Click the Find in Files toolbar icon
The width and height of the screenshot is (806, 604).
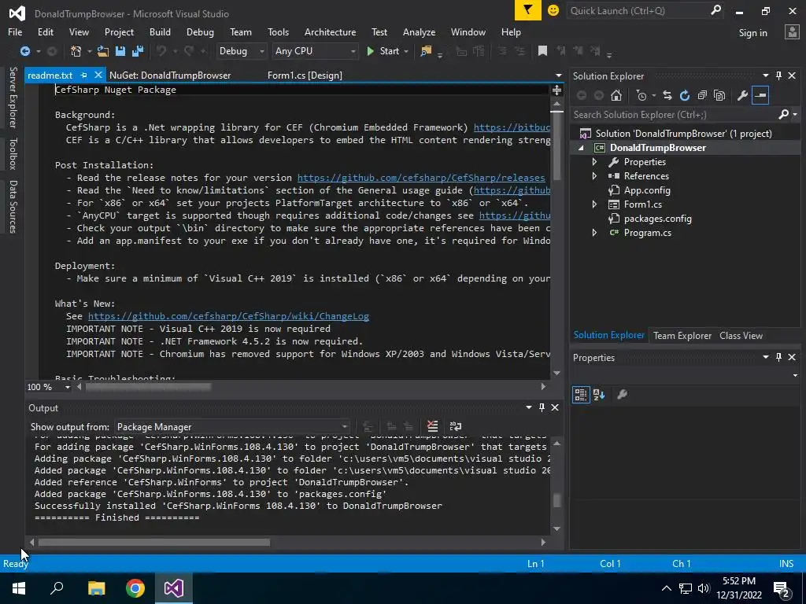point(426,51)
